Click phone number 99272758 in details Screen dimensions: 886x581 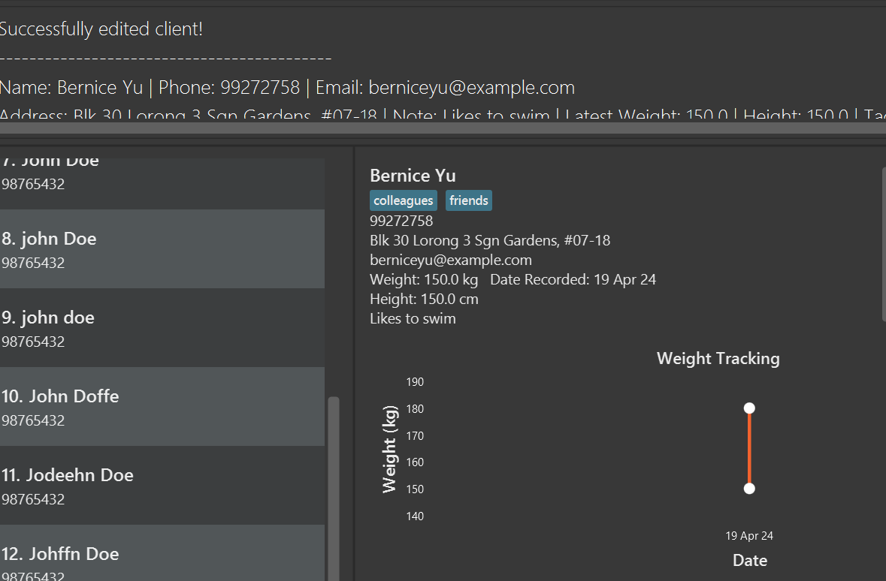[401, 221]
